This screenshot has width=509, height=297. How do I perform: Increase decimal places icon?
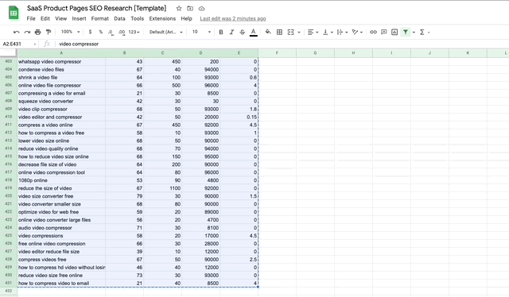point(122,32)
